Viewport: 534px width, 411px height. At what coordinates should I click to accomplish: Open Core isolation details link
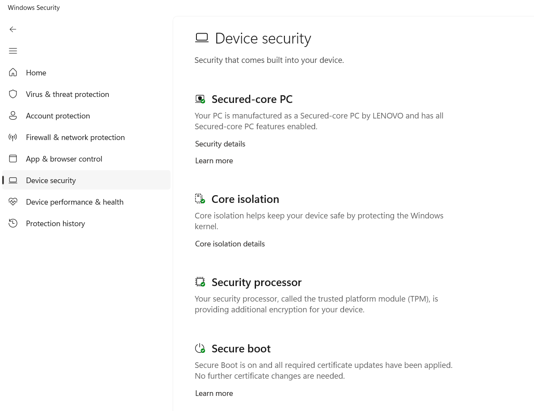pos(230,244)
